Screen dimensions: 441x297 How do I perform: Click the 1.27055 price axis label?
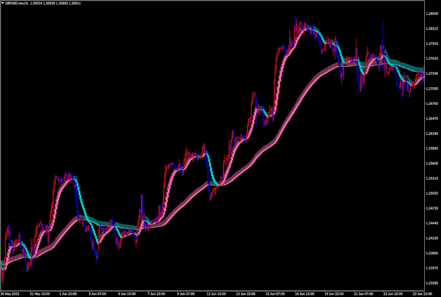[432, 89]
